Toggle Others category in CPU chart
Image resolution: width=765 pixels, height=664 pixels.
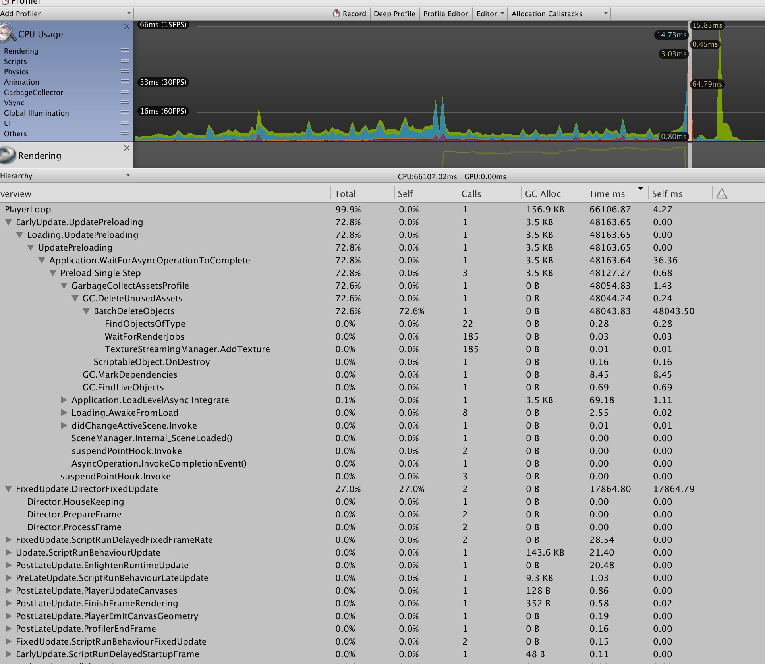click(x=15, y=133)
